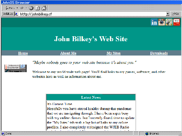Click the status bar page icon
This screenshot has height=136, width=182.
tap(3, 133)
